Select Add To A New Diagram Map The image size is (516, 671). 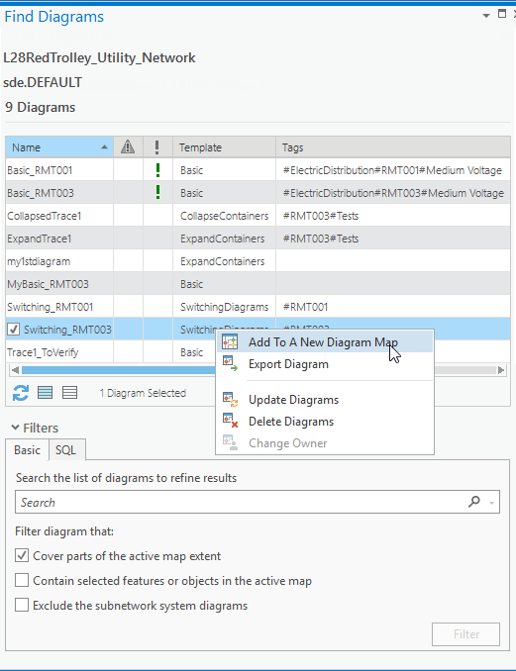325,342
